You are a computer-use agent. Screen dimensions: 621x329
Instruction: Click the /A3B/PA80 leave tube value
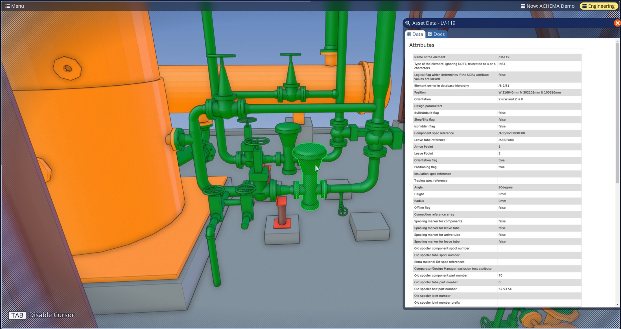point(506,140)
